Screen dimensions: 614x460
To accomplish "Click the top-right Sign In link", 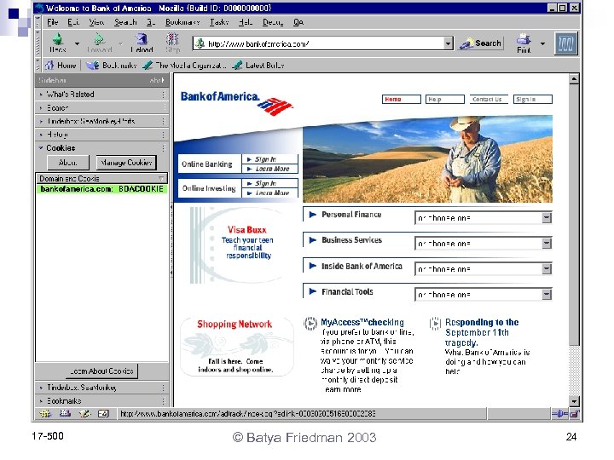I will [532, 100].
